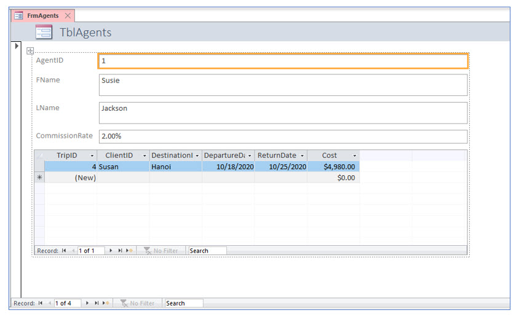Go to last record in subform navigator

tap(120, 250)
